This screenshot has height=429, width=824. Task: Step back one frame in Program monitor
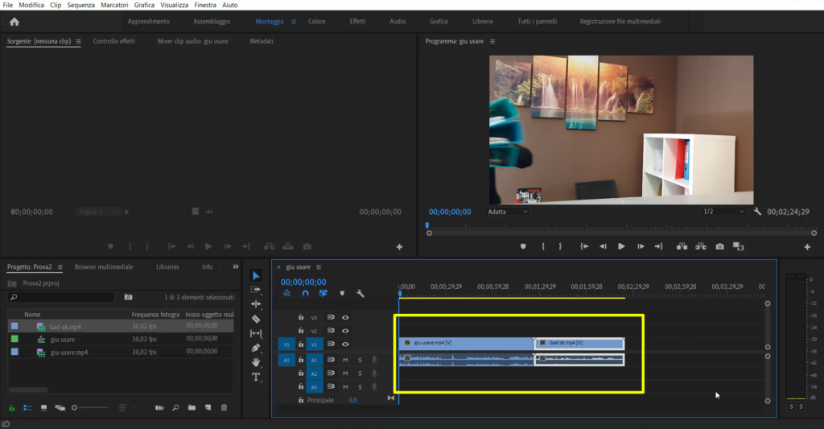coord(603,246)
